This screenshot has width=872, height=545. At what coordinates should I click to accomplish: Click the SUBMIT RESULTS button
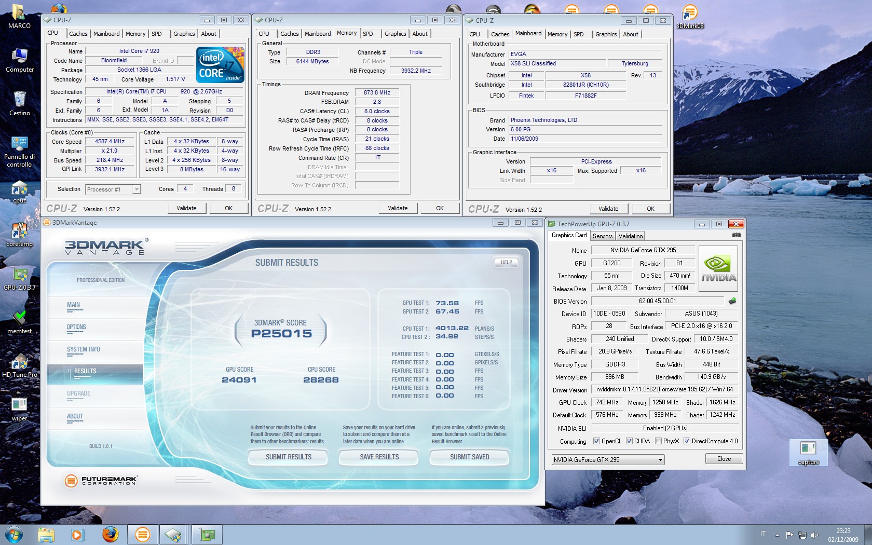[289, 457]
